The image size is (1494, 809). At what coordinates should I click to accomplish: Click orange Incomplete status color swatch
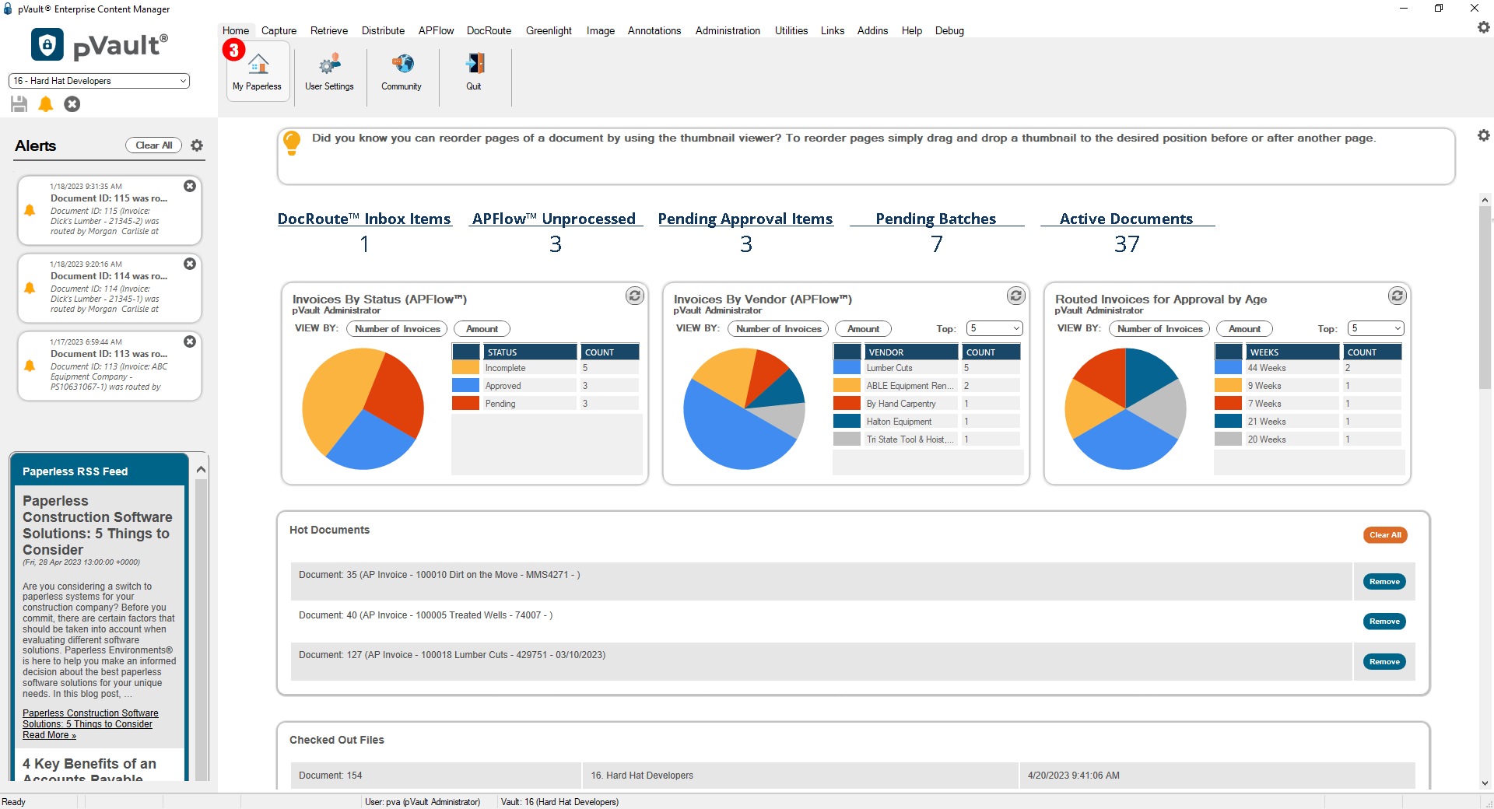pyautogui.click(x=465, y=368)
